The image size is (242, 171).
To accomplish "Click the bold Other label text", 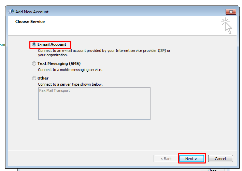I will pos(43,78).
